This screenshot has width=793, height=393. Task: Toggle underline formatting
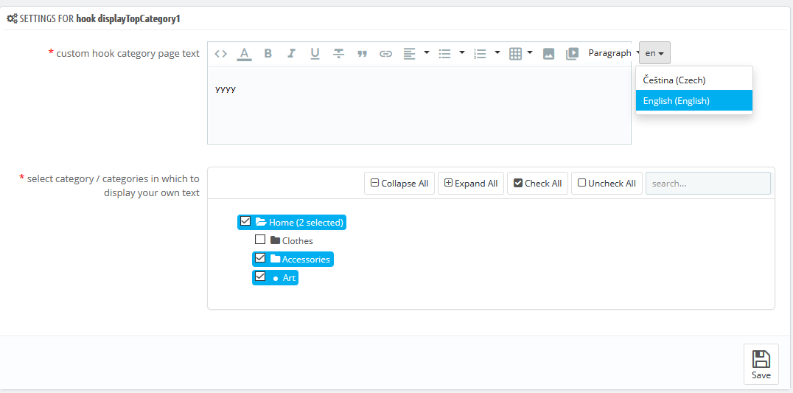coord(315,53)
